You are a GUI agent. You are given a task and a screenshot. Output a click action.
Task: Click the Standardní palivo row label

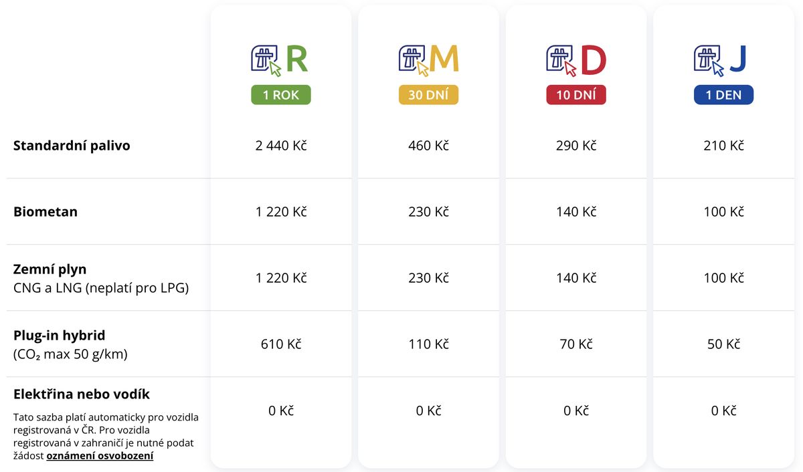(72, 146)
